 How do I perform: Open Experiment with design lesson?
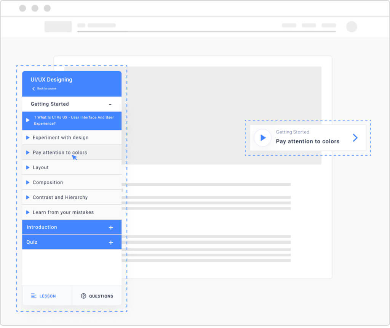point(72,137)
